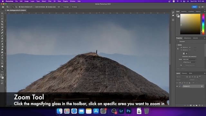The image size is (206, 116).
Task: Open the workspace switcher icon
Action: tap(203, 7)
